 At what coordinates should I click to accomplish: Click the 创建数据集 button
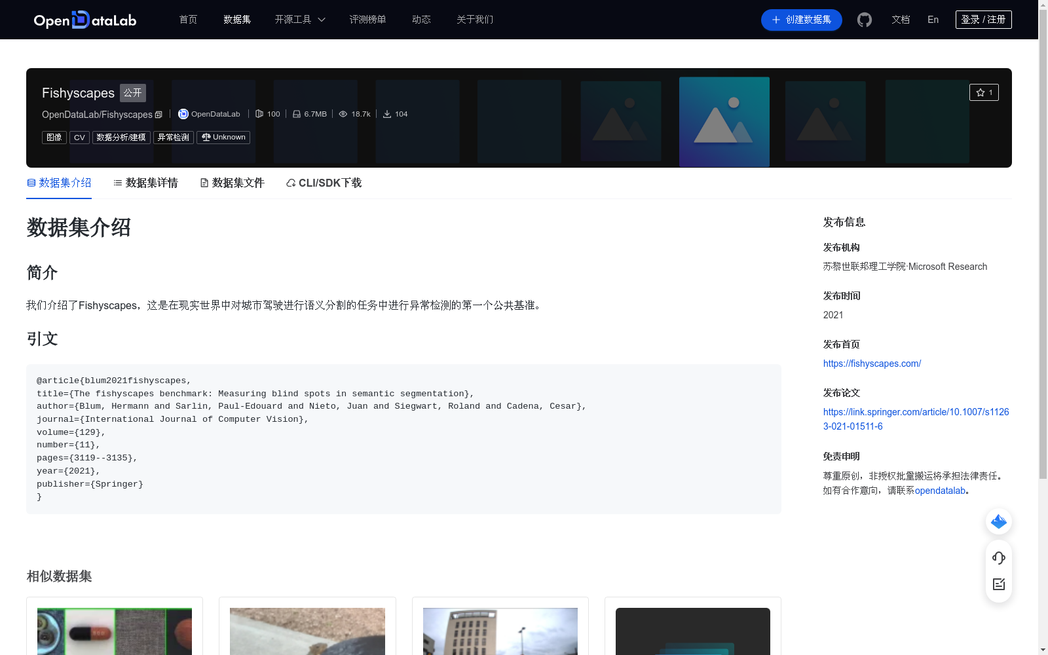tap(801, 20)
